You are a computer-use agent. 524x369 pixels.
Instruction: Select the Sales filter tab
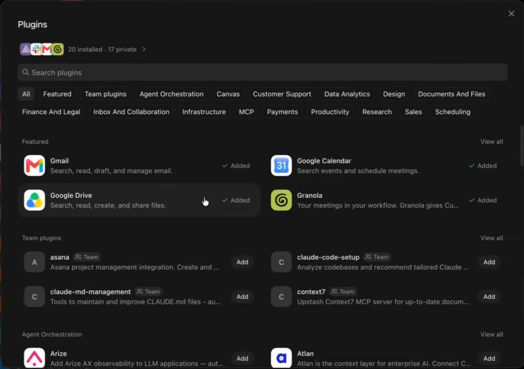(413, 112)
